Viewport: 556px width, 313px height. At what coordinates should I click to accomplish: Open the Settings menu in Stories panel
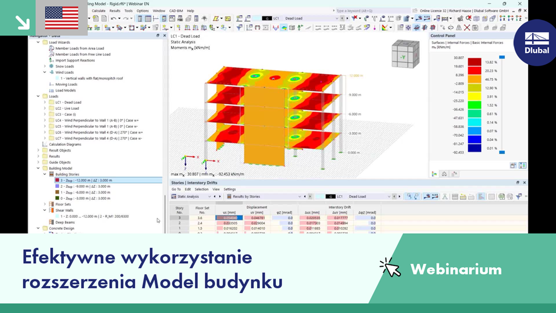(229, 189)
